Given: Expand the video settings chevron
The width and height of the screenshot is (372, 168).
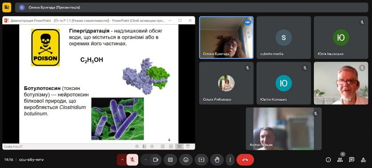Looking at the screenshot, I should click(x=146, y=160).
